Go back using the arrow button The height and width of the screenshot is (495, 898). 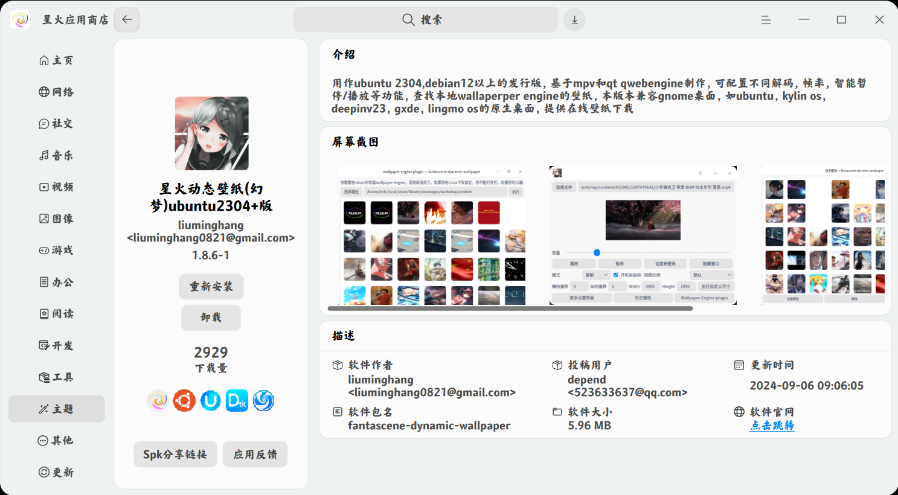click(127, 19)
